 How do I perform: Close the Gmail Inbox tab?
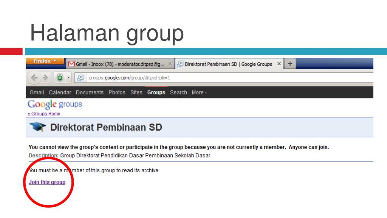click(170, 64)
